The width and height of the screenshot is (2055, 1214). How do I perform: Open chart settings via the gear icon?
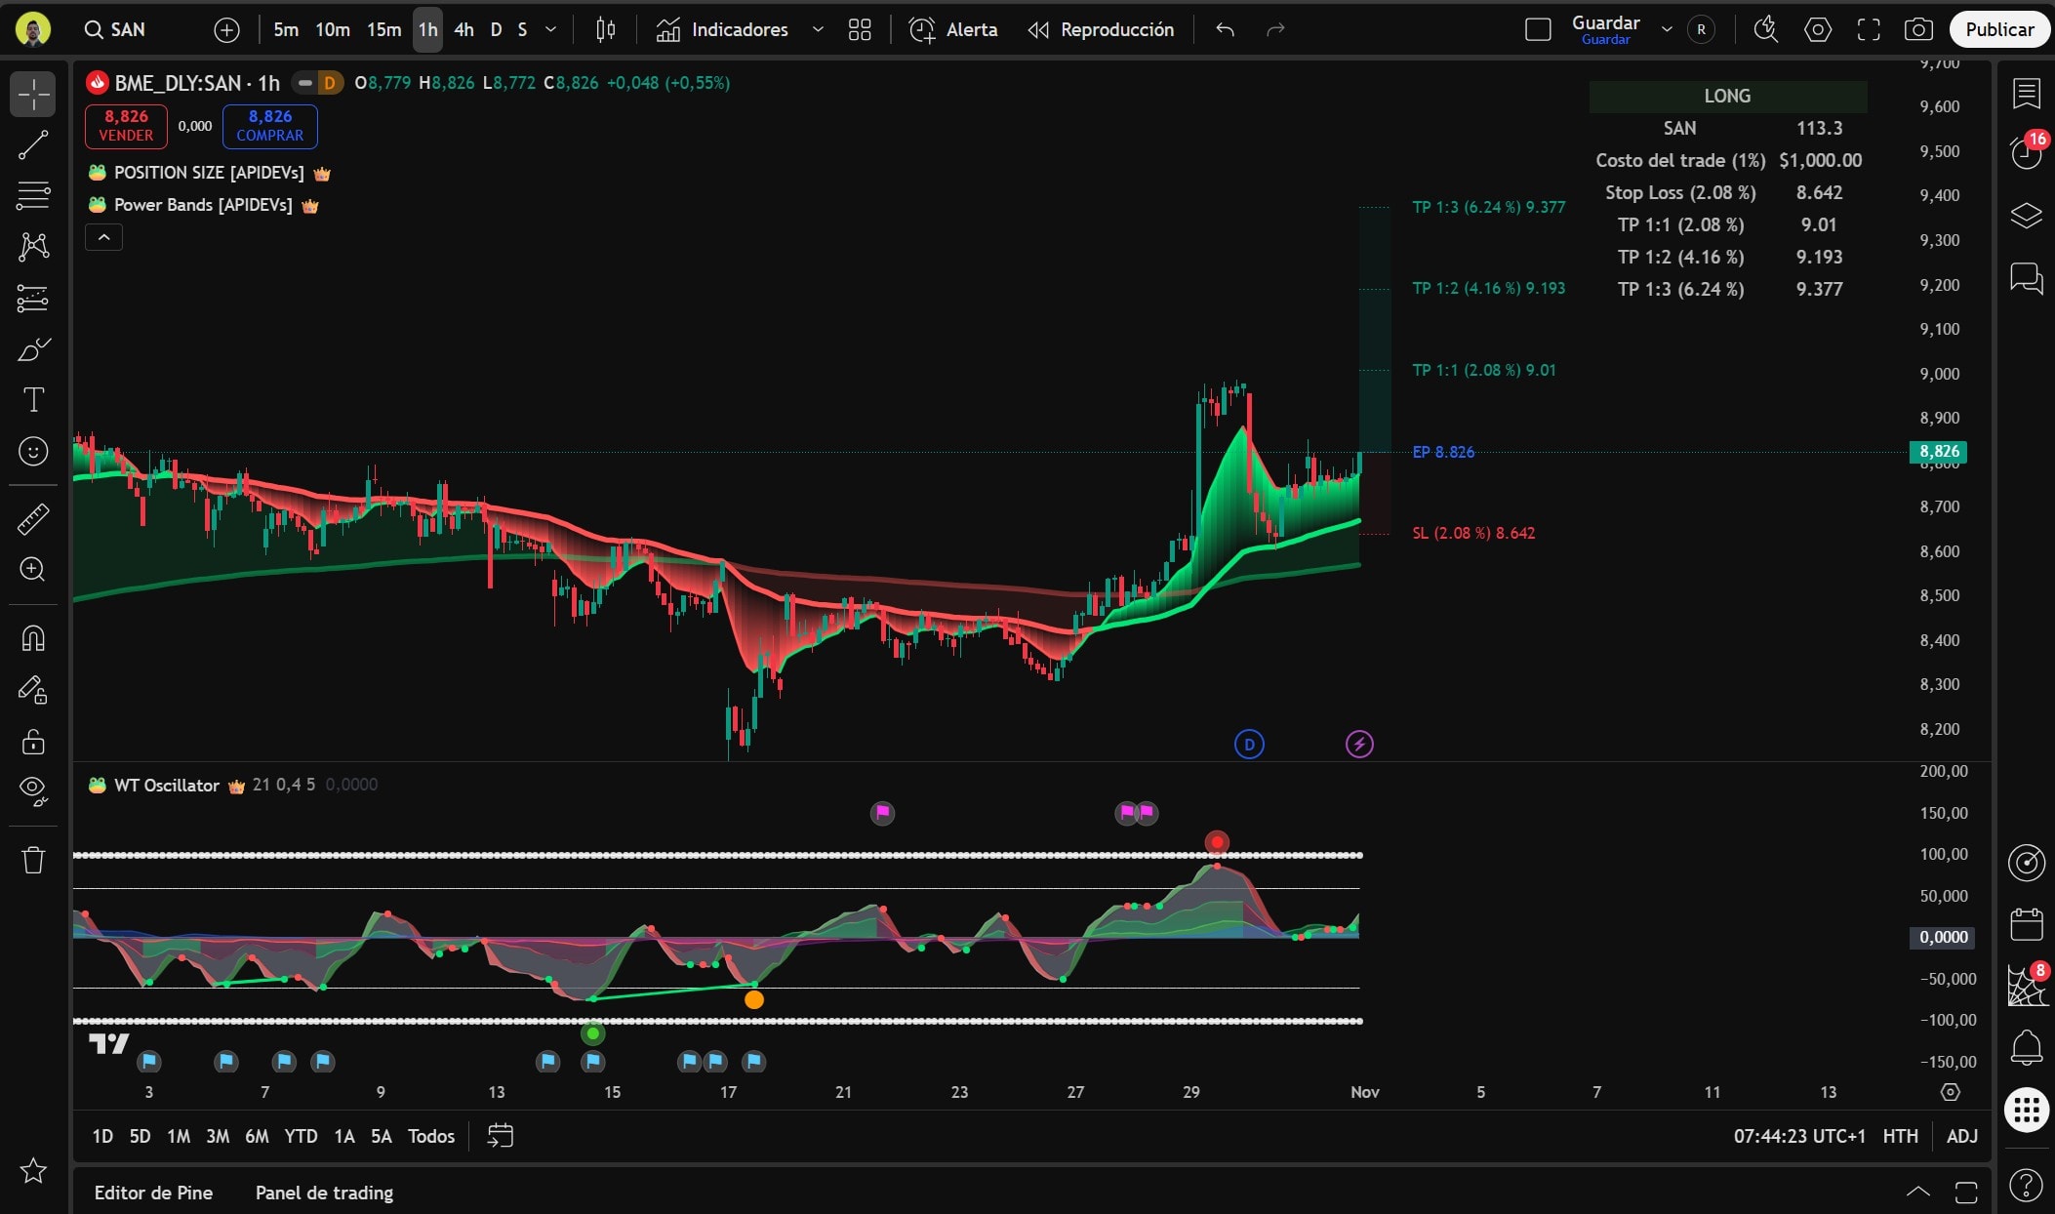(x=1818, y=29)
